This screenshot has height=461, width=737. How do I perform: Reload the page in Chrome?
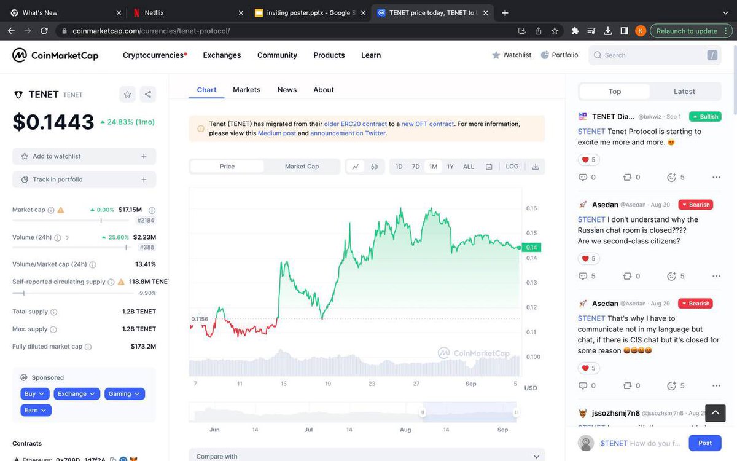(44, 31)
